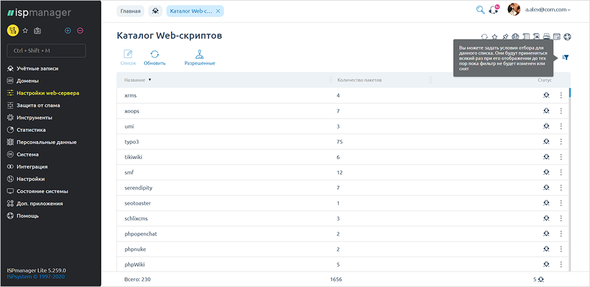Close the Каталог Web-скриптов tab
This screenshot has height=287, width=590.
coord(218,11)
